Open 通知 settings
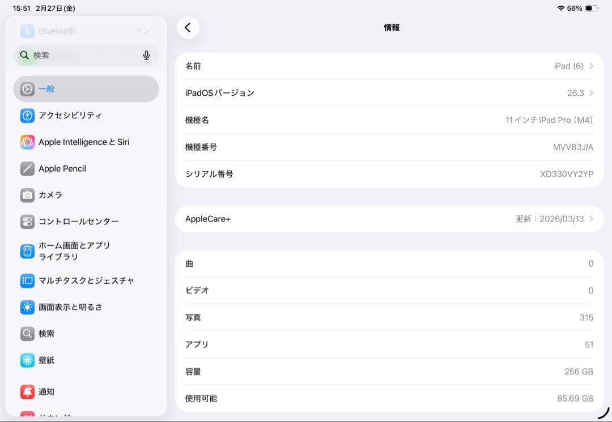Viewport: 612px width, 422px height. click(86, 391)
